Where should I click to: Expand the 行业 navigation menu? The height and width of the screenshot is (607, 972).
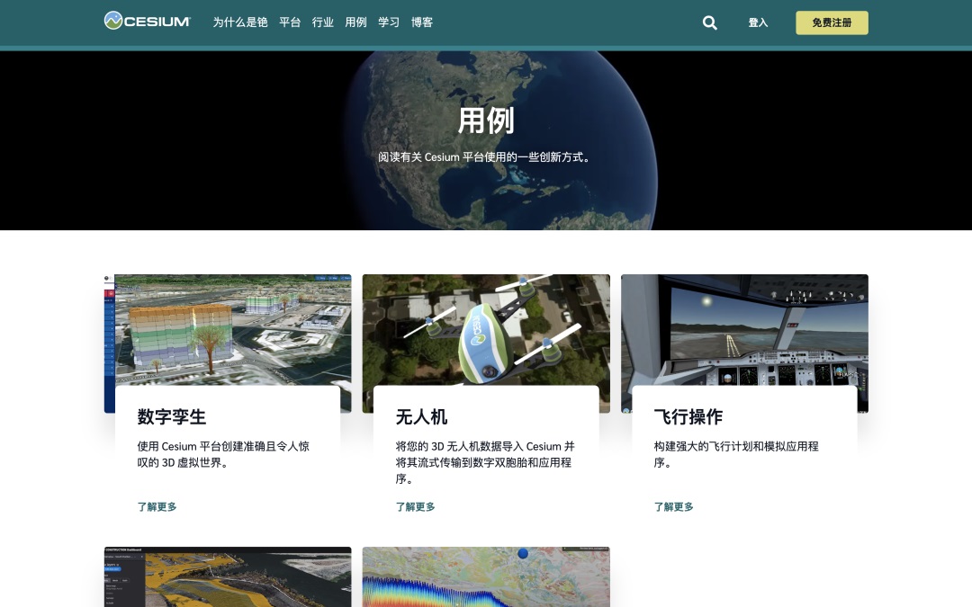[x=323, y=22]
